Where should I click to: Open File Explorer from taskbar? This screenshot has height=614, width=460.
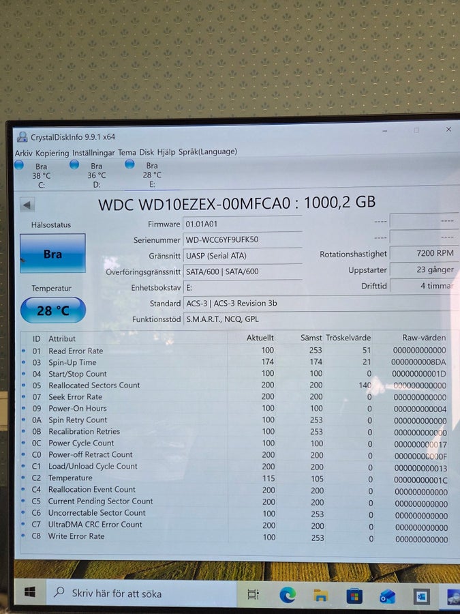(321, 596)
